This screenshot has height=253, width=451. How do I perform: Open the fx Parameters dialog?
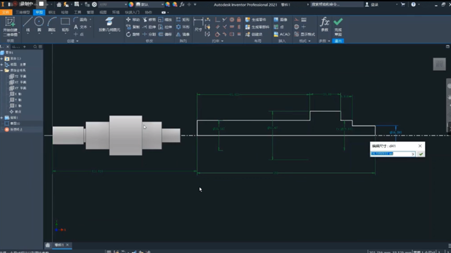325,25
